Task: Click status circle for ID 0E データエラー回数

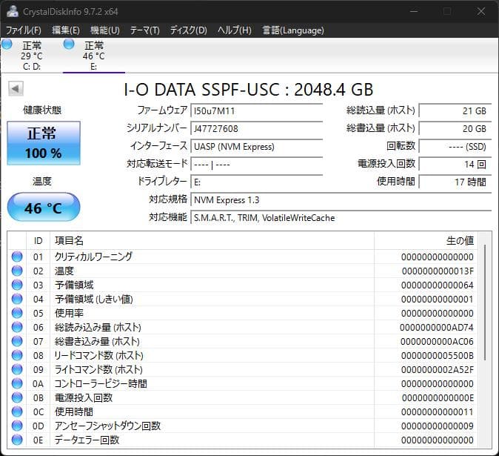Action: [17, 440]
